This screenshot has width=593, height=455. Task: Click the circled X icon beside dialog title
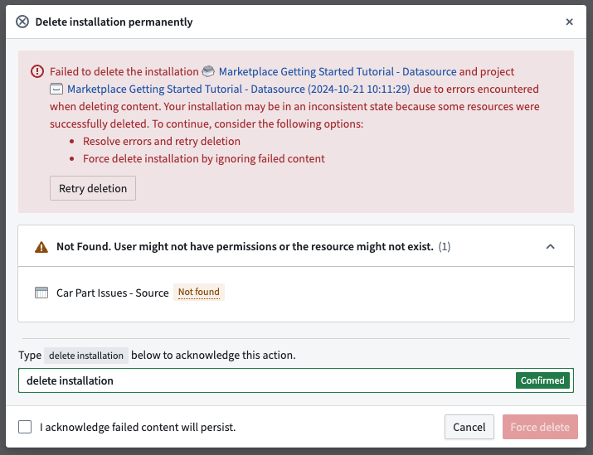[x=22, y=22]
